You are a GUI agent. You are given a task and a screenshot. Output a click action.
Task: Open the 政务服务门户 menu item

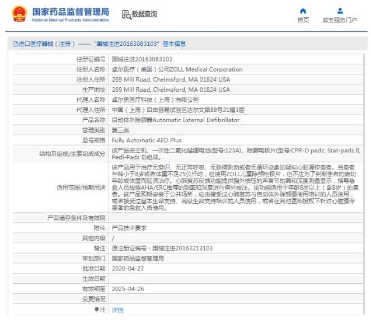coord(340,20)
